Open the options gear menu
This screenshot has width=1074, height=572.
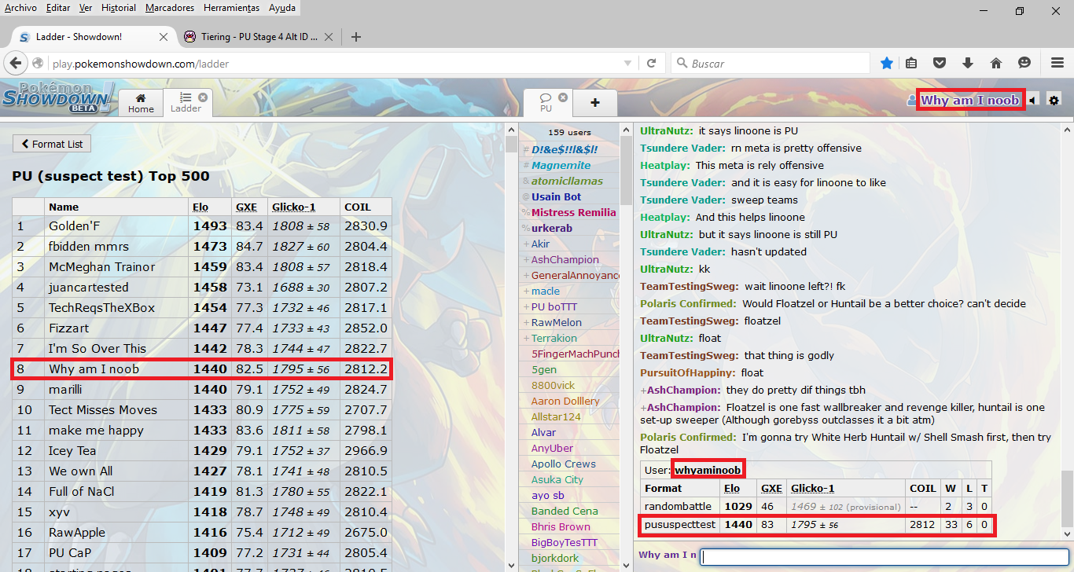click(x=1054, y=100)
